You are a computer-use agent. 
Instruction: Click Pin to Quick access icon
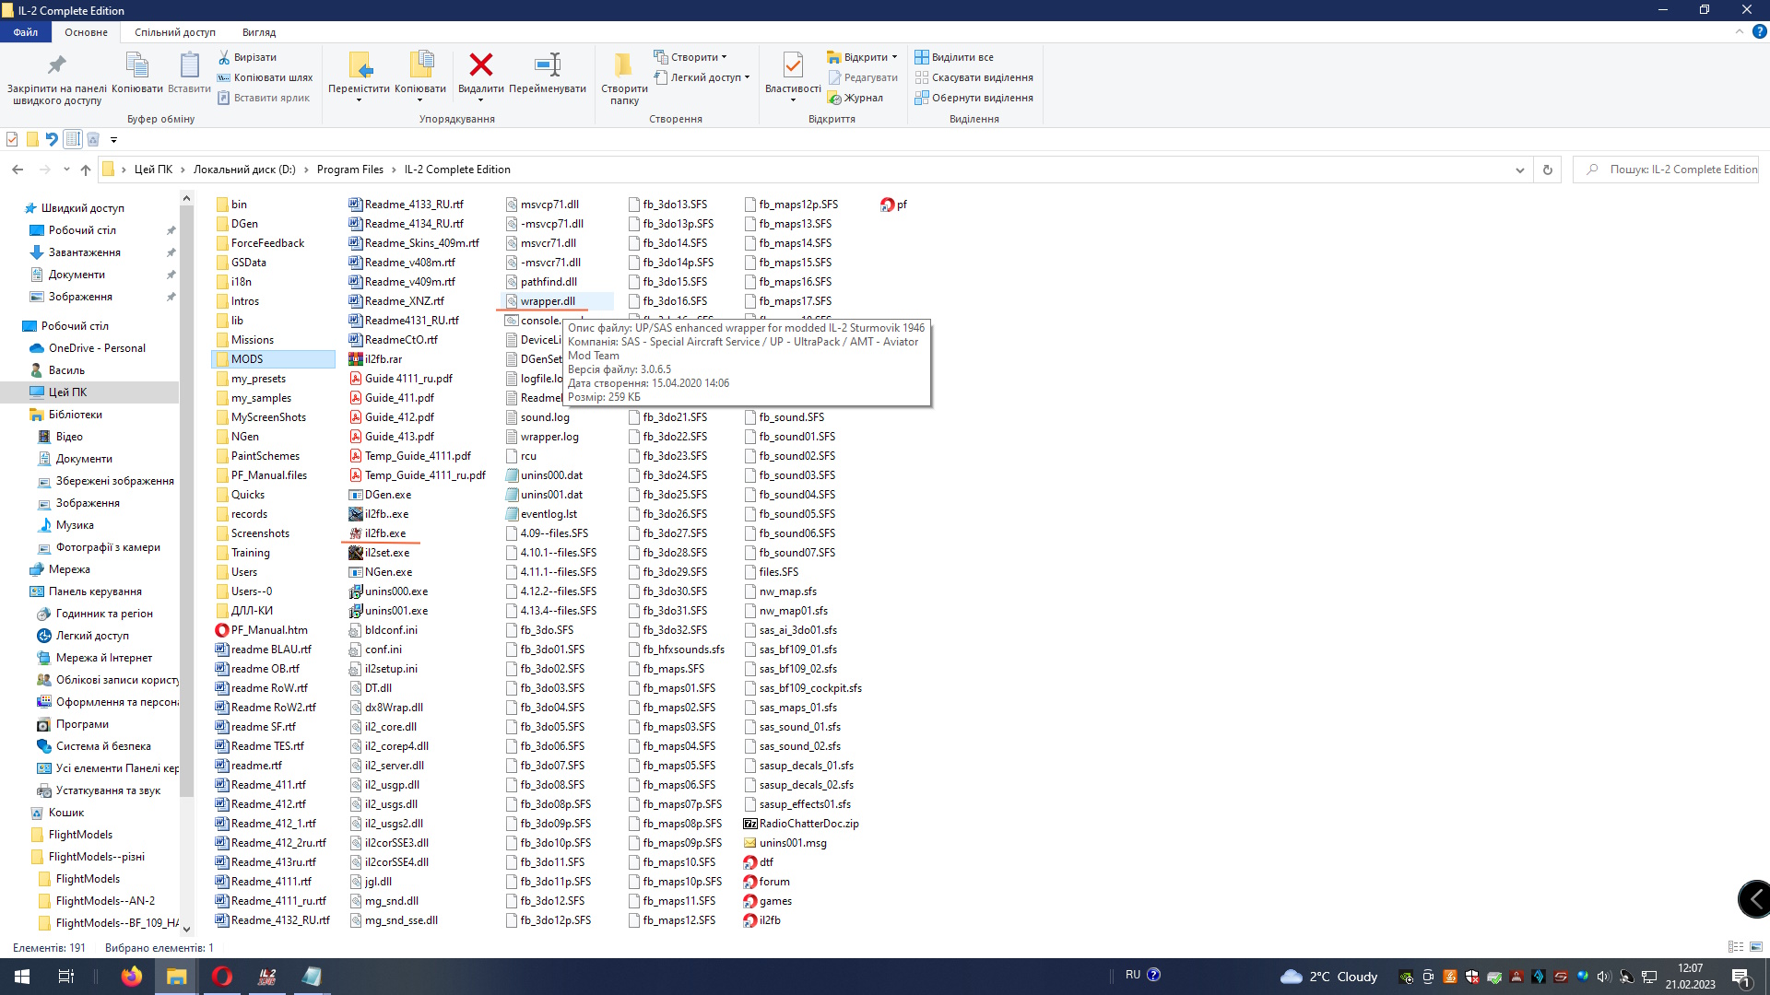point(57,66)
